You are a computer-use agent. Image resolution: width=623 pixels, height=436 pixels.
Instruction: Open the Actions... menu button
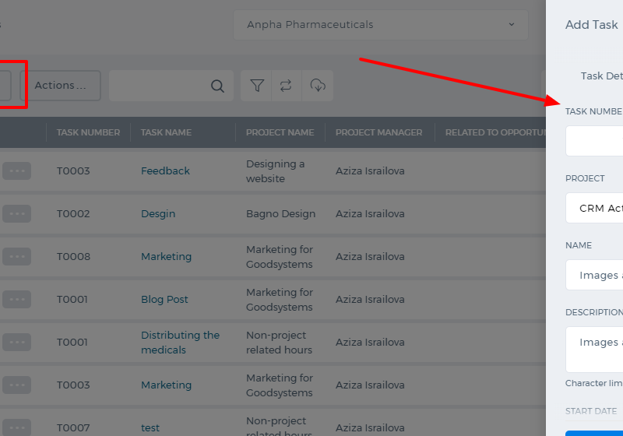(61, 86)
